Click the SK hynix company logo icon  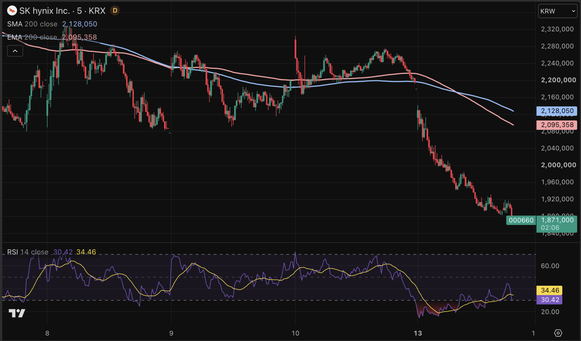click(x=12, y=11)
